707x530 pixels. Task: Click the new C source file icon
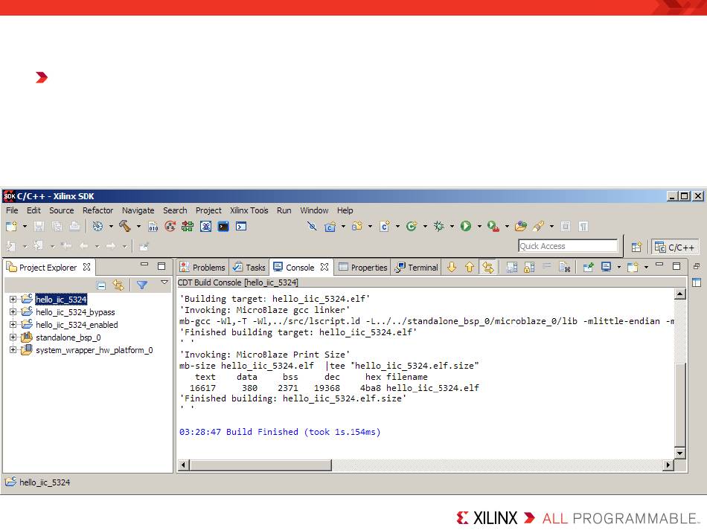point(385,227)
